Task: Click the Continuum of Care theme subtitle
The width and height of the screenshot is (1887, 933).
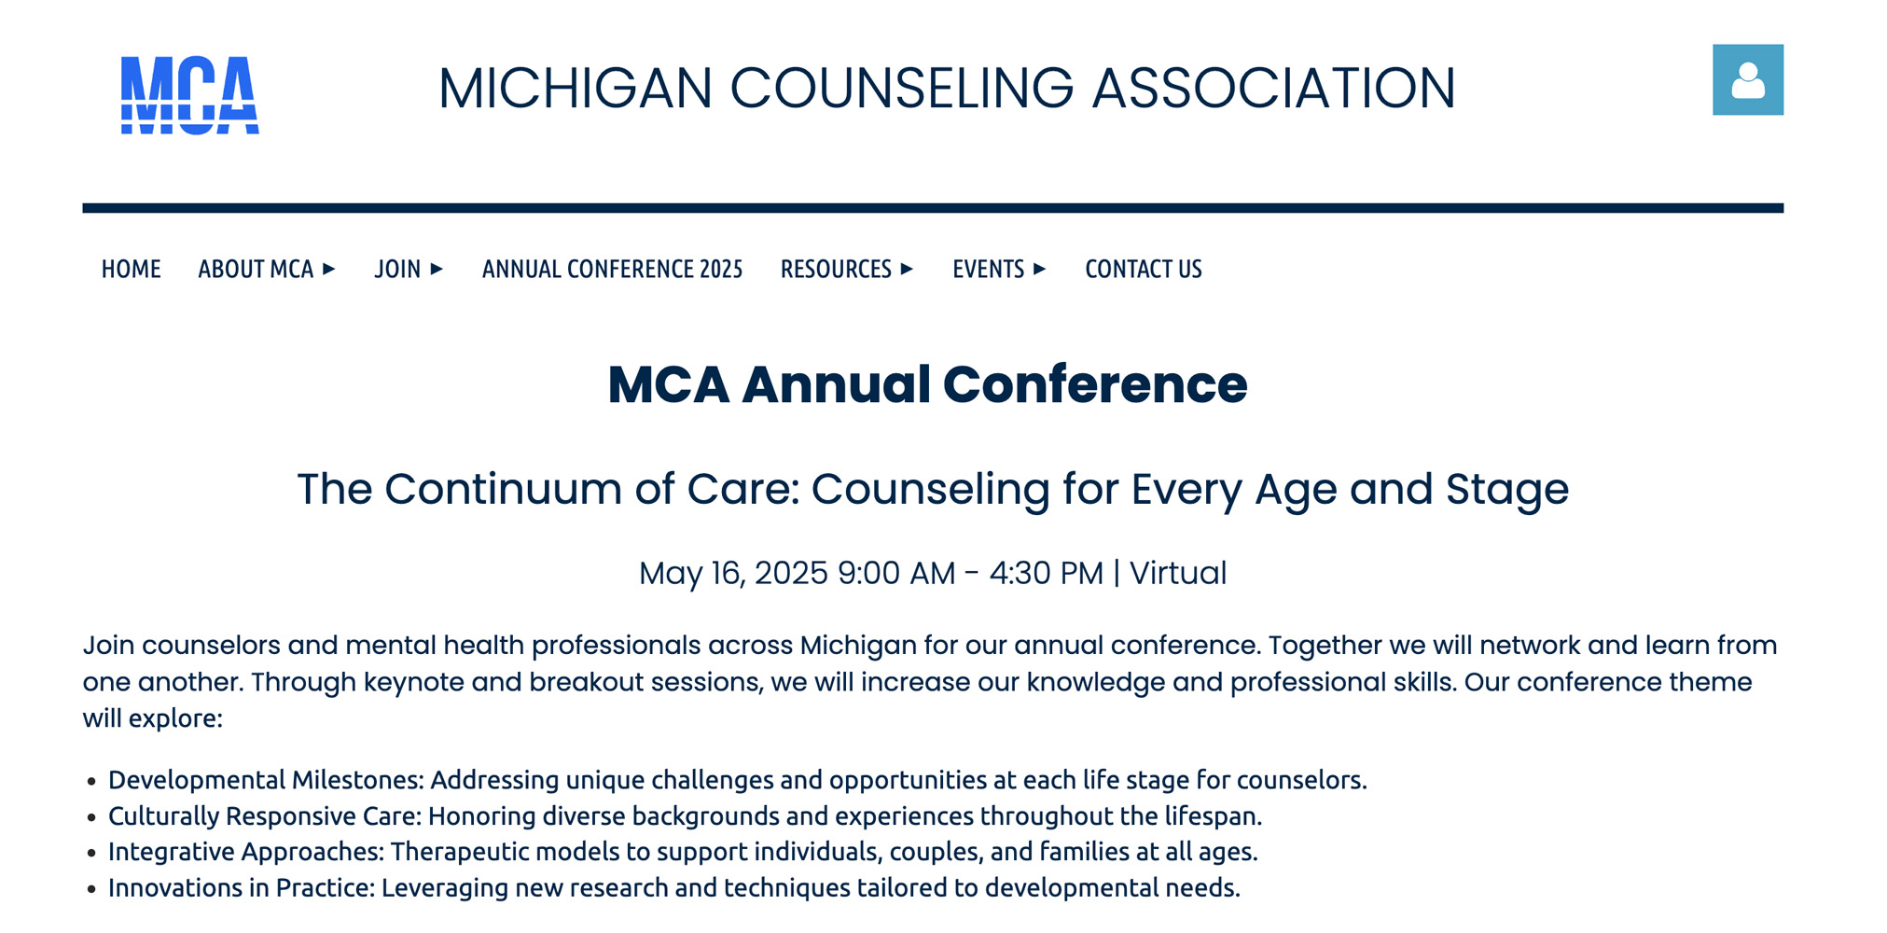Action: (x=933, y=490)
